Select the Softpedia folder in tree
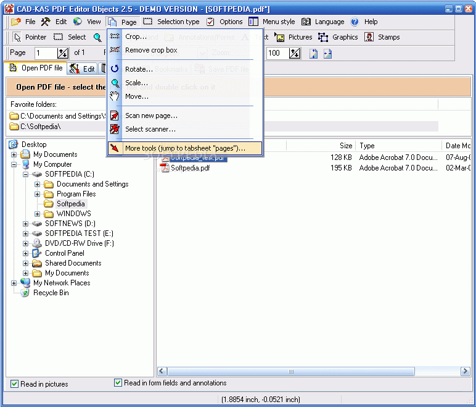The image size is (476, 407). [x=71, y=204]
